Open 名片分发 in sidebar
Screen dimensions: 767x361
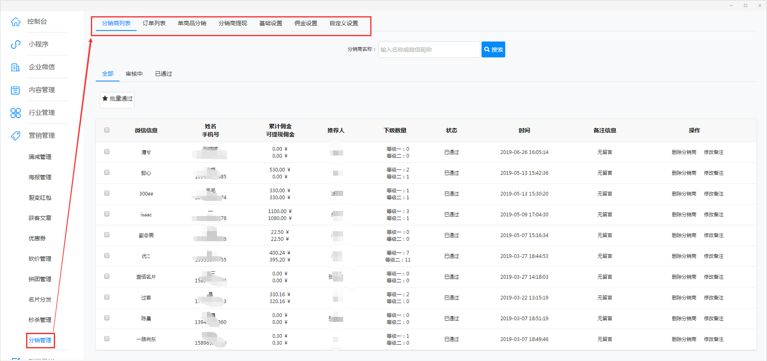(40, 300)
